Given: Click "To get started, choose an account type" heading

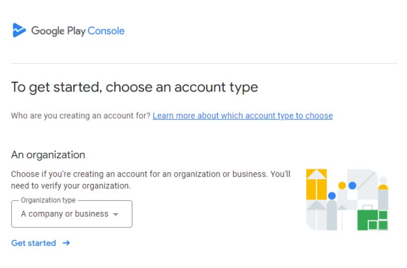Looking at the screenshot, I should pyautogui.click(x=135, y=87).
